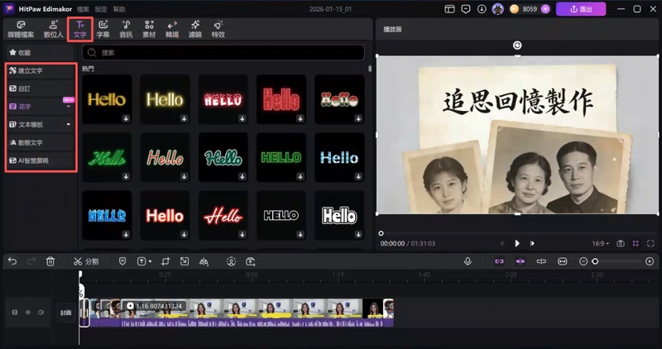662x349 pixels.
Task: Start voiceover with the microphone icon
Action: [468, 261]
